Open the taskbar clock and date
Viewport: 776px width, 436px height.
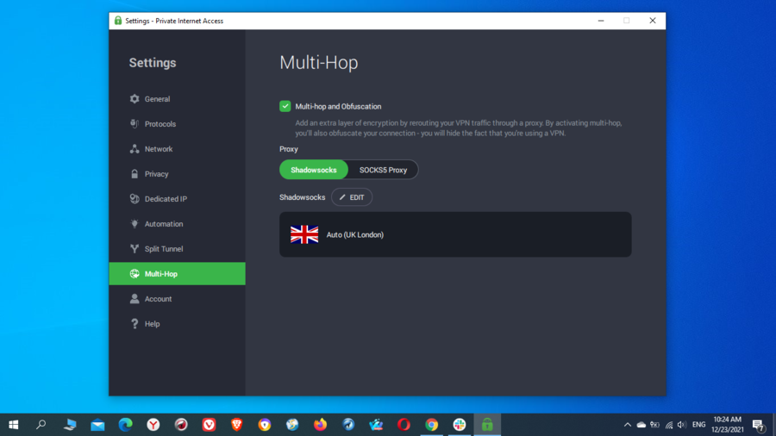(x=726, y=425)
